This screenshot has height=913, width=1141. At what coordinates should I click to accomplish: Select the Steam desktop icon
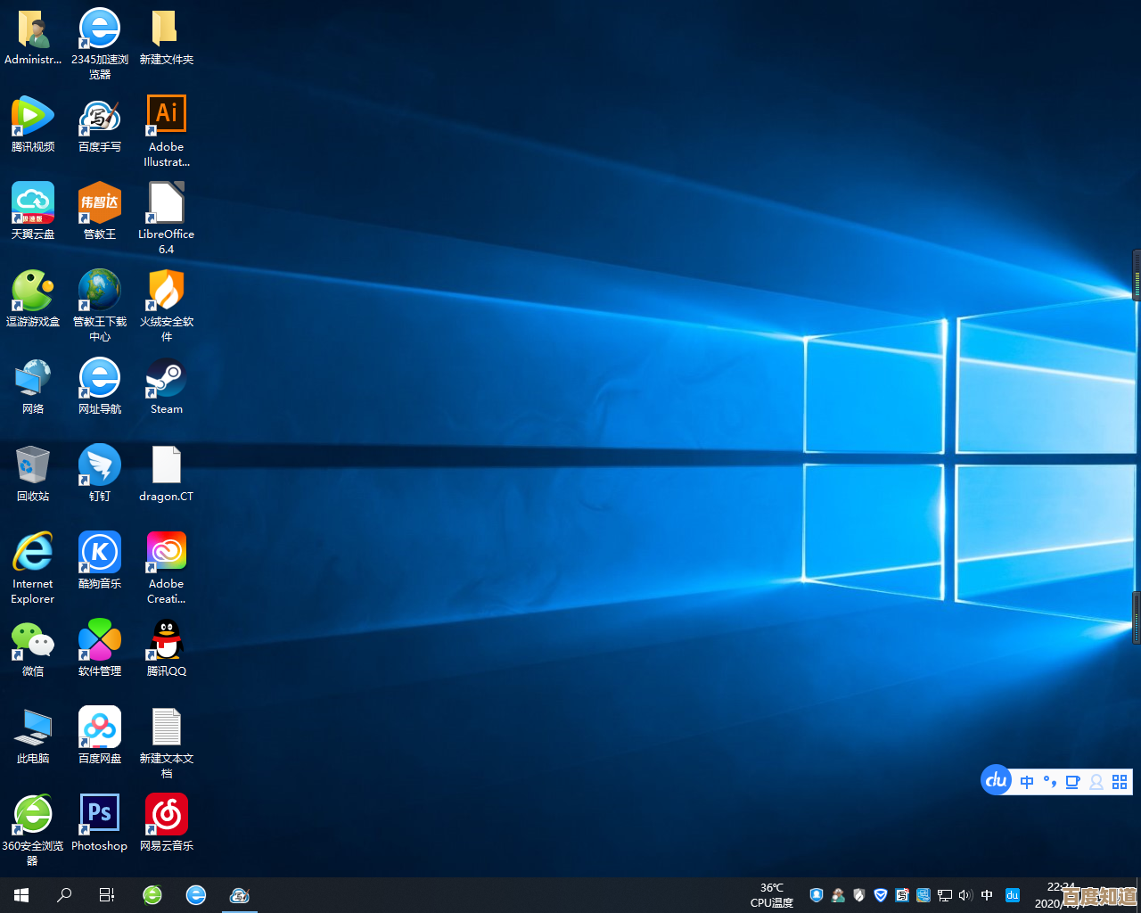166,378
